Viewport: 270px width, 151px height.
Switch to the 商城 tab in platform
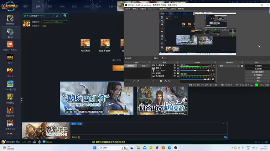click(x=62, y=6)
